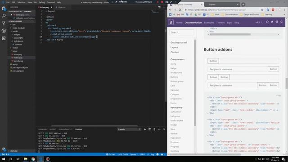Screen dimensions: 288x162
Task: Open the File menu in VS Code
Action: (8, 2)
